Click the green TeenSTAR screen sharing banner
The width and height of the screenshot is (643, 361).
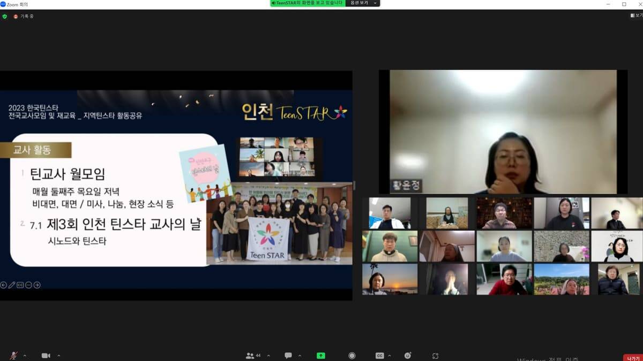pos(308,3)
